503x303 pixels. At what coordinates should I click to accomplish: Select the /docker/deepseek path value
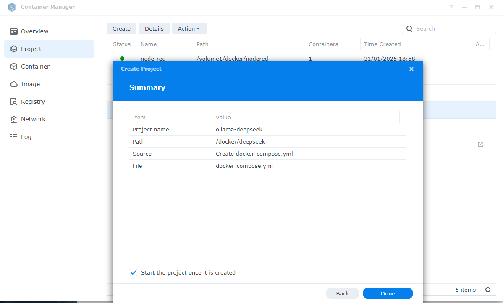pyautogui.click(x=240, y=141)
